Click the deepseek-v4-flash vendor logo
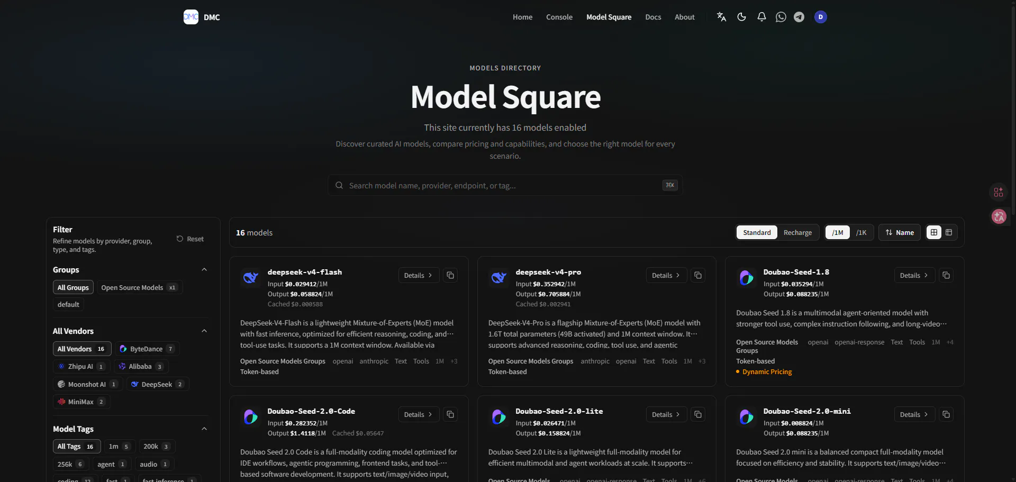Screen dimensions: 1016x482 tap(250, 277)
